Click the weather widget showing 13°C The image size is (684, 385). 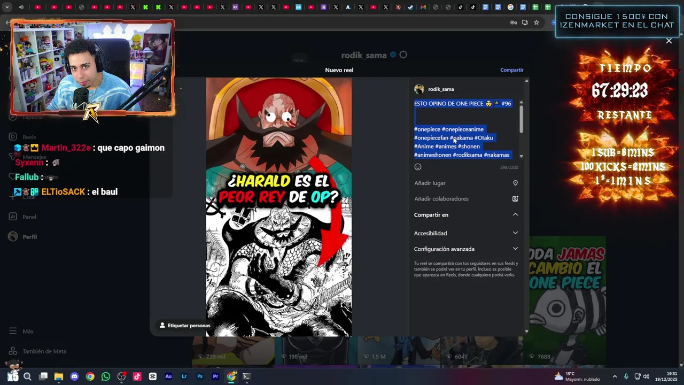point(577,376)
